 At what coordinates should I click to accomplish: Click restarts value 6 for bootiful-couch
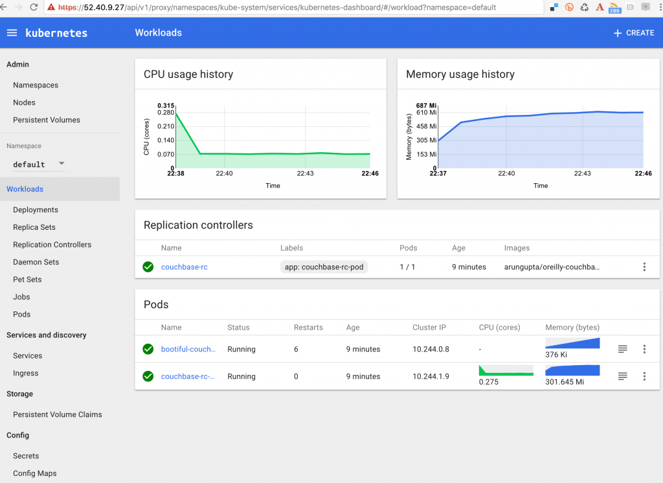296,349
